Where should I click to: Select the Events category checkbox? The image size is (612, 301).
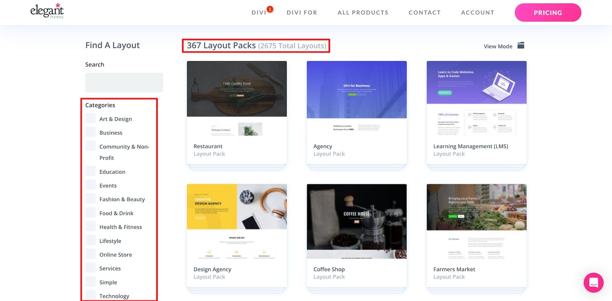pyautogui.click(x=90, y=185)
